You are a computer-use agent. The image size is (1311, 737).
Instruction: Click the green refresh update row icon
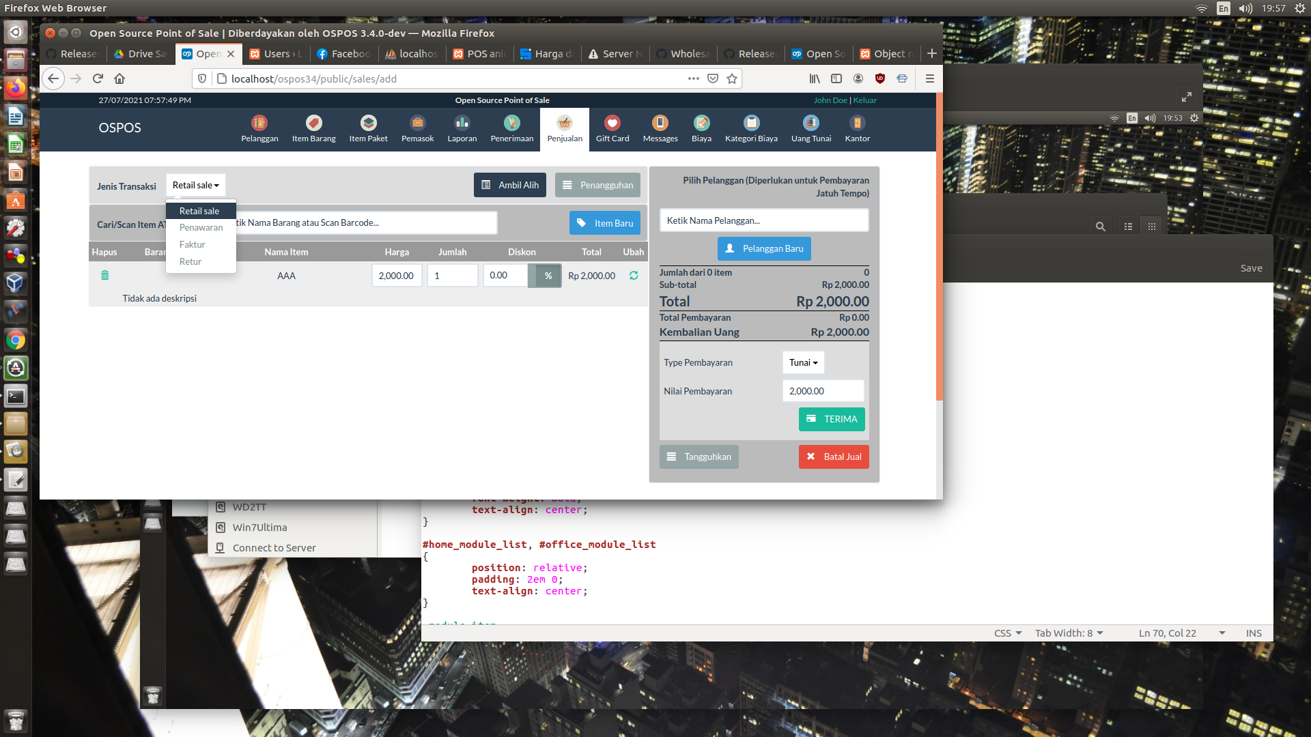634,276
